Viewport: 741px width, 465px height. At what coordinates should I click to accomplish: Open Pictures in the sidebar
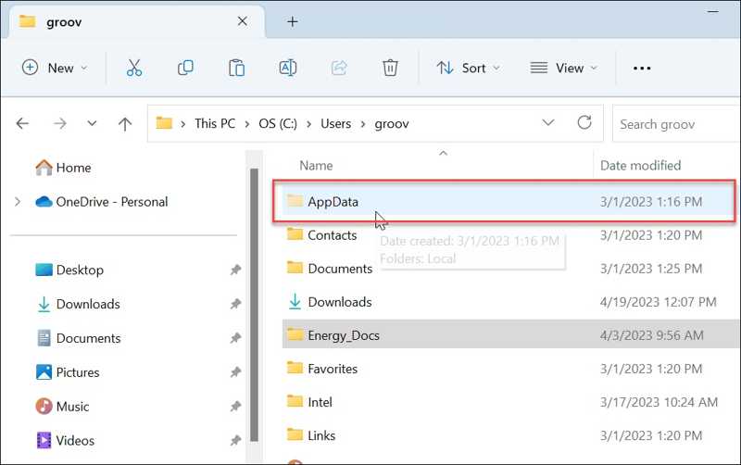pos(78,372)
